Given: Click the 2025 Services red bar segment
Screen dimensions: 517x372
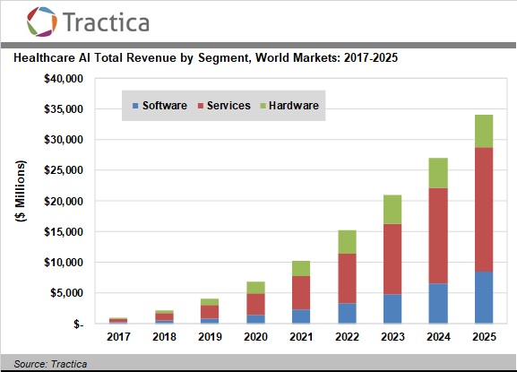Looking at the screenshot, I should click(484, 210).
